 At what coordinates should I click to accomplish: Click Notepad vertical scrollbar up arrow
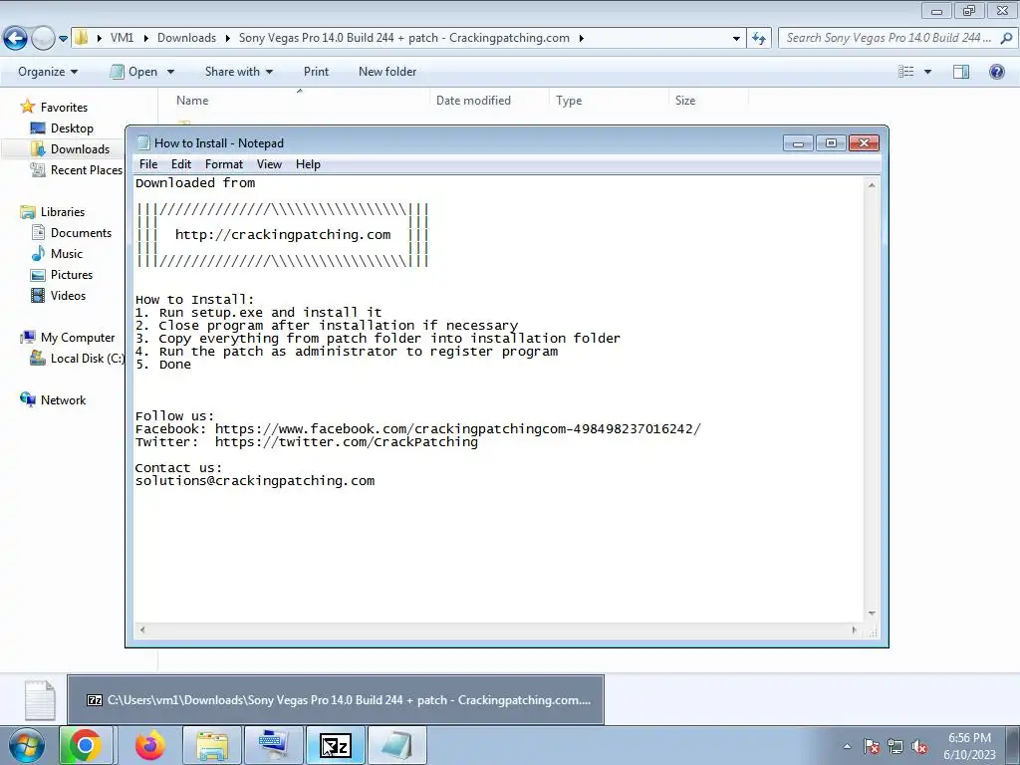[872, 185]
